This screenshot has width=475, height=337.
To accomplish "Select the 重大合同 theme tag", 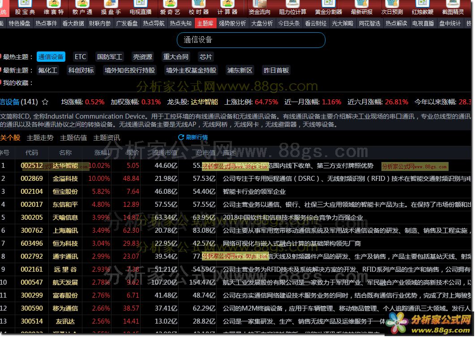I will pyautogui.click(x=175, y=57).
